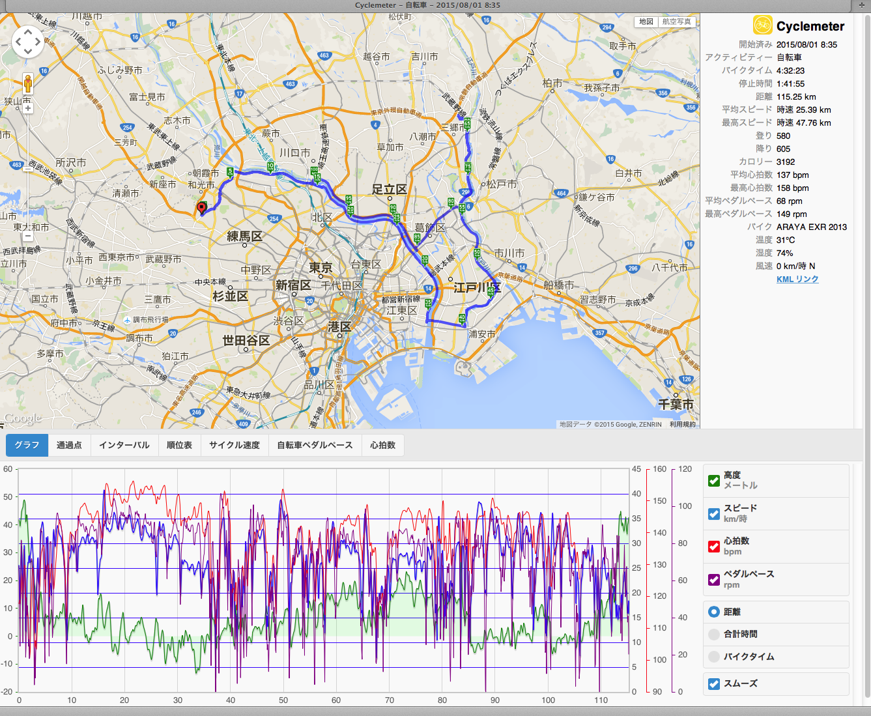Viewport: 871px width, 716px height.
Task: Click the 74% humidity value
Action: click(785, 253)
